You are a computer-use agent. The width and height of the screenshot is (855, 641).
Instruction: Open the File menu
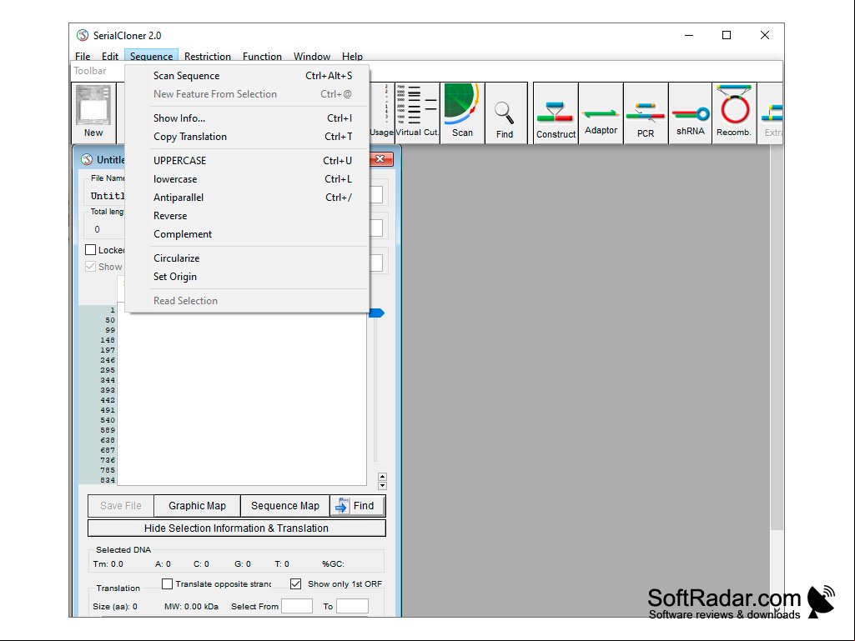point(83,56)
